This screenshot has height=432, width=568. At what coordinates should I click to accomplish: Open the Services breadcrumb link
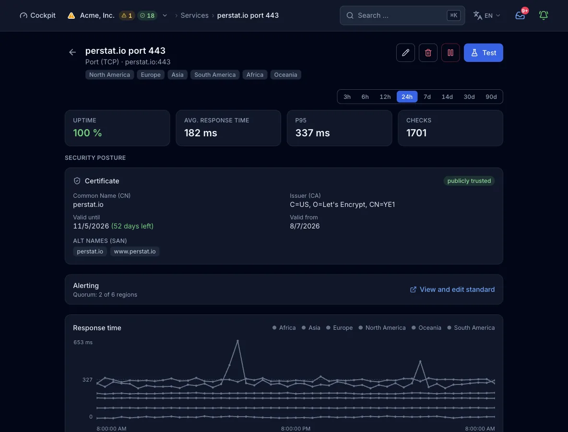[194, 15]
